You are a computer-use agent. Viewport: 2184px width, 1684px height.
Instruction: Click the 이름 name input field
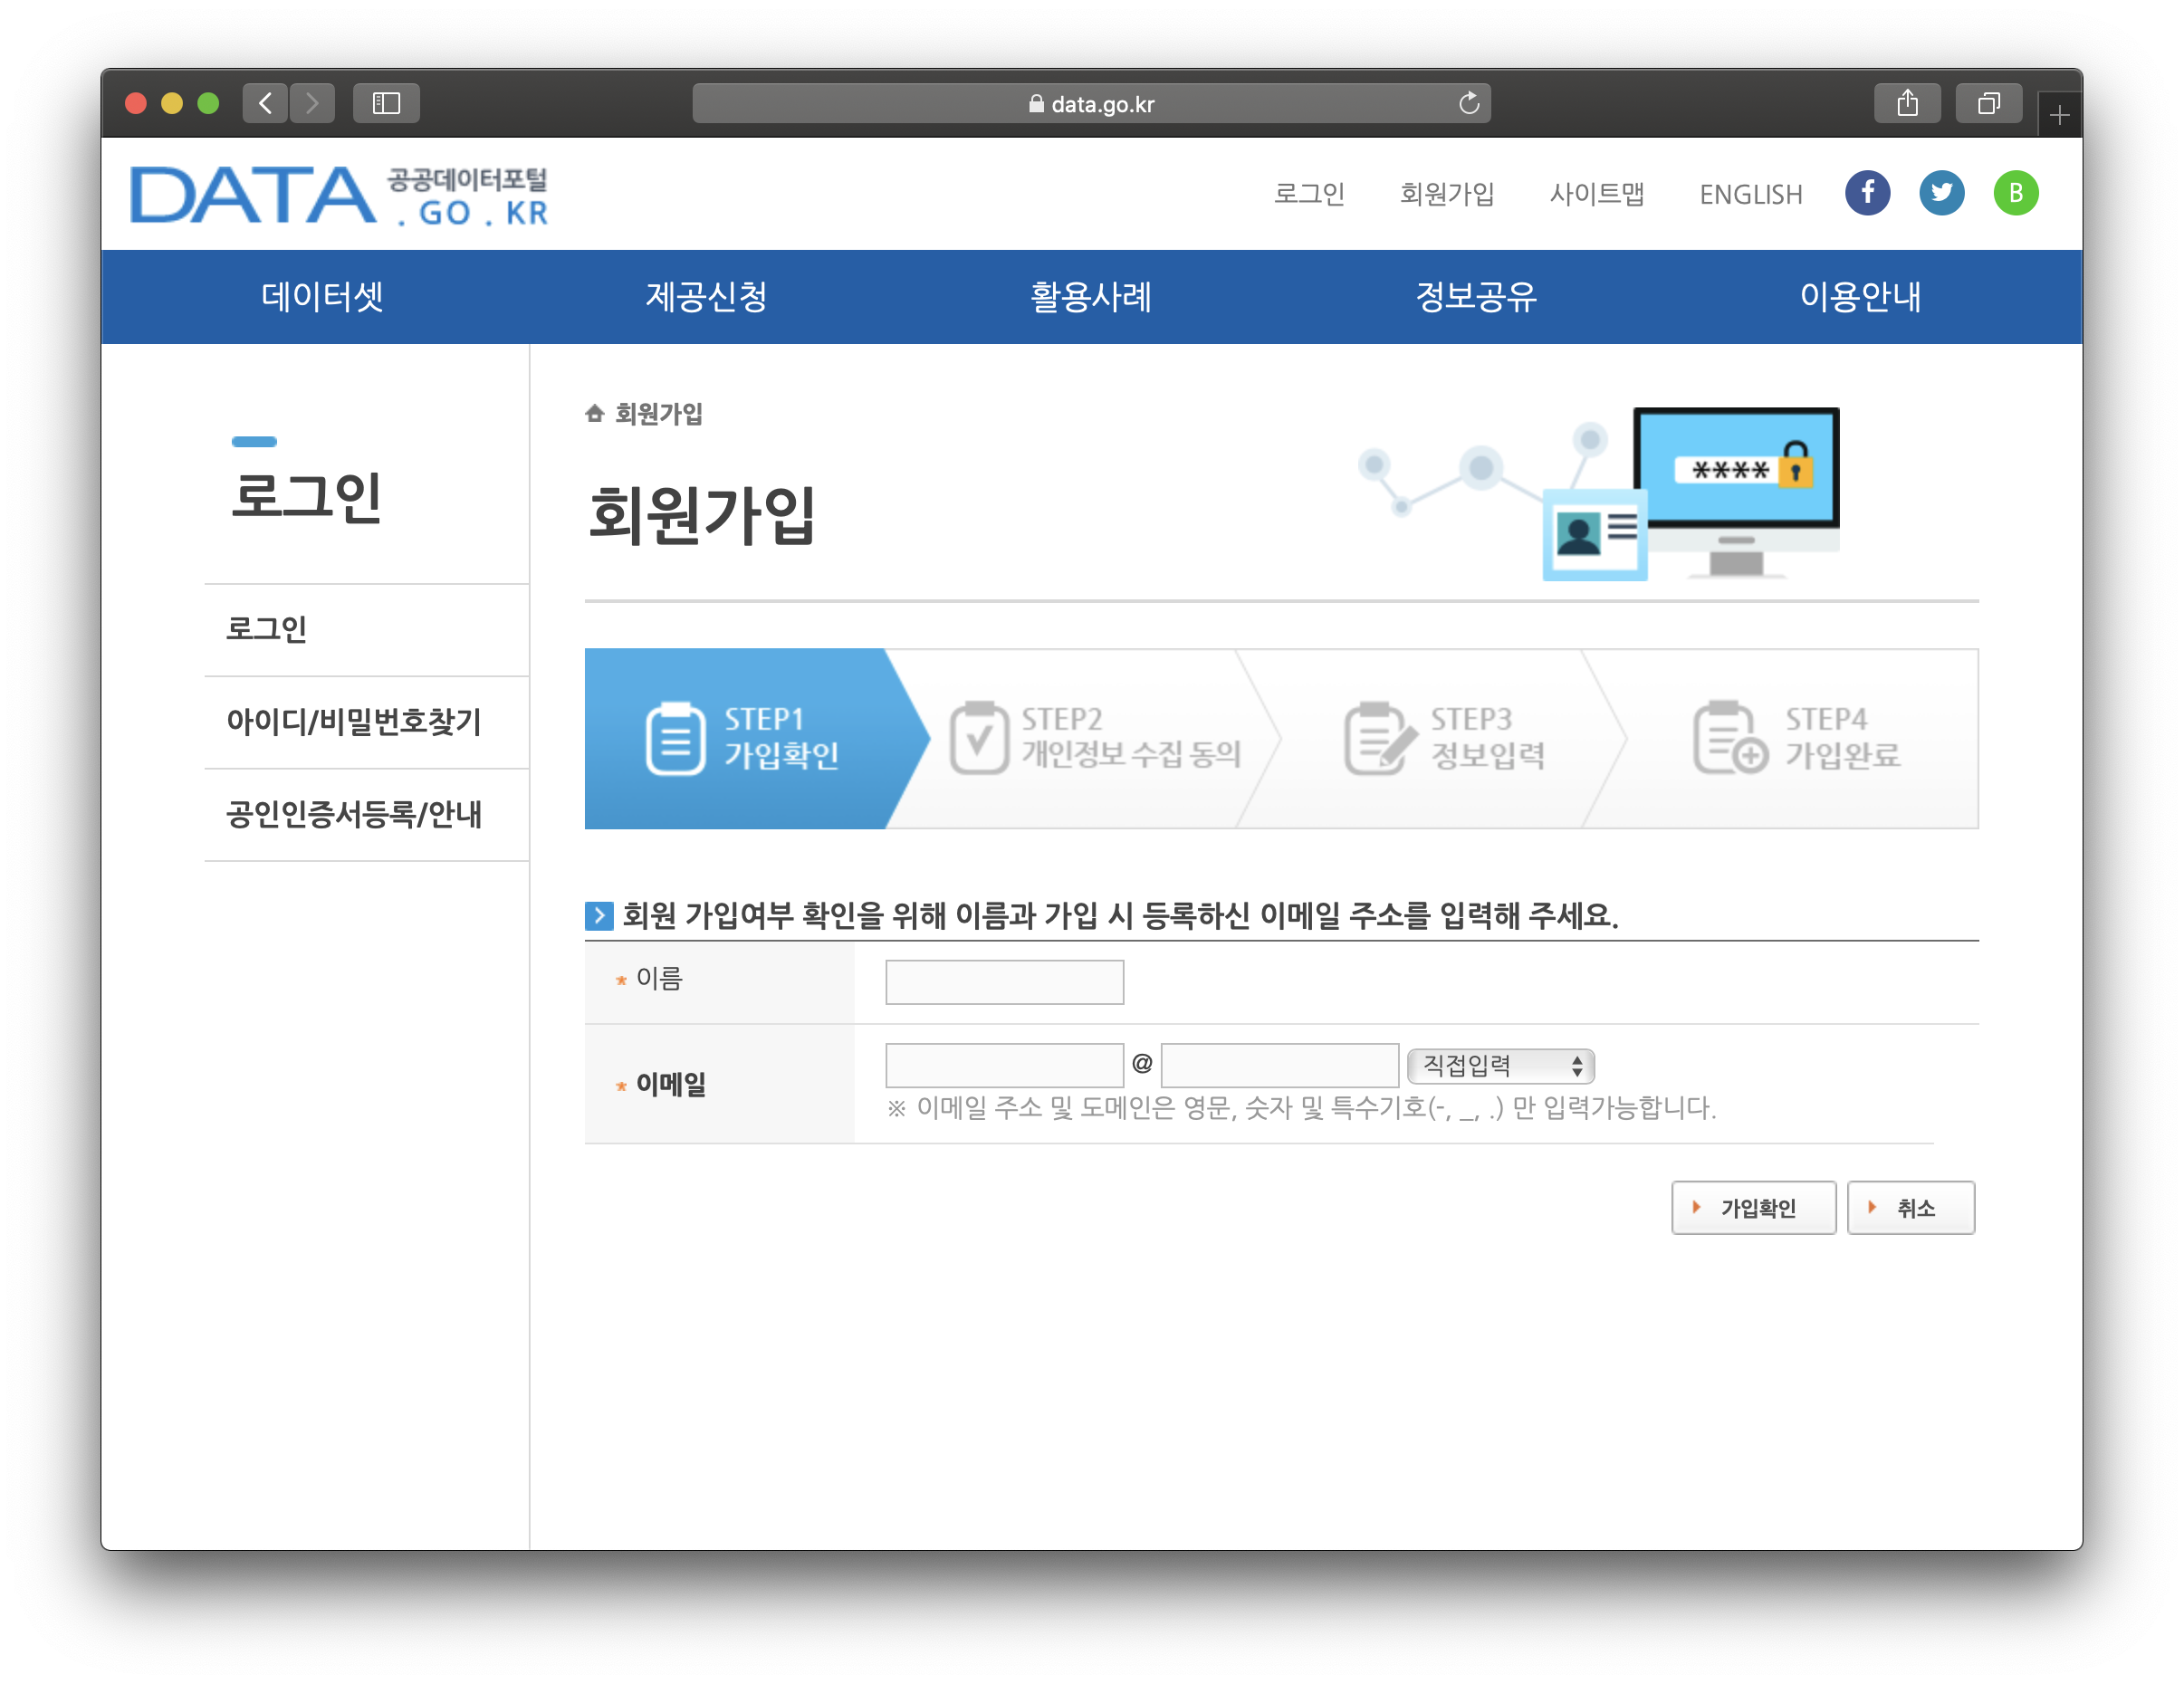[x=1004, y=981]
